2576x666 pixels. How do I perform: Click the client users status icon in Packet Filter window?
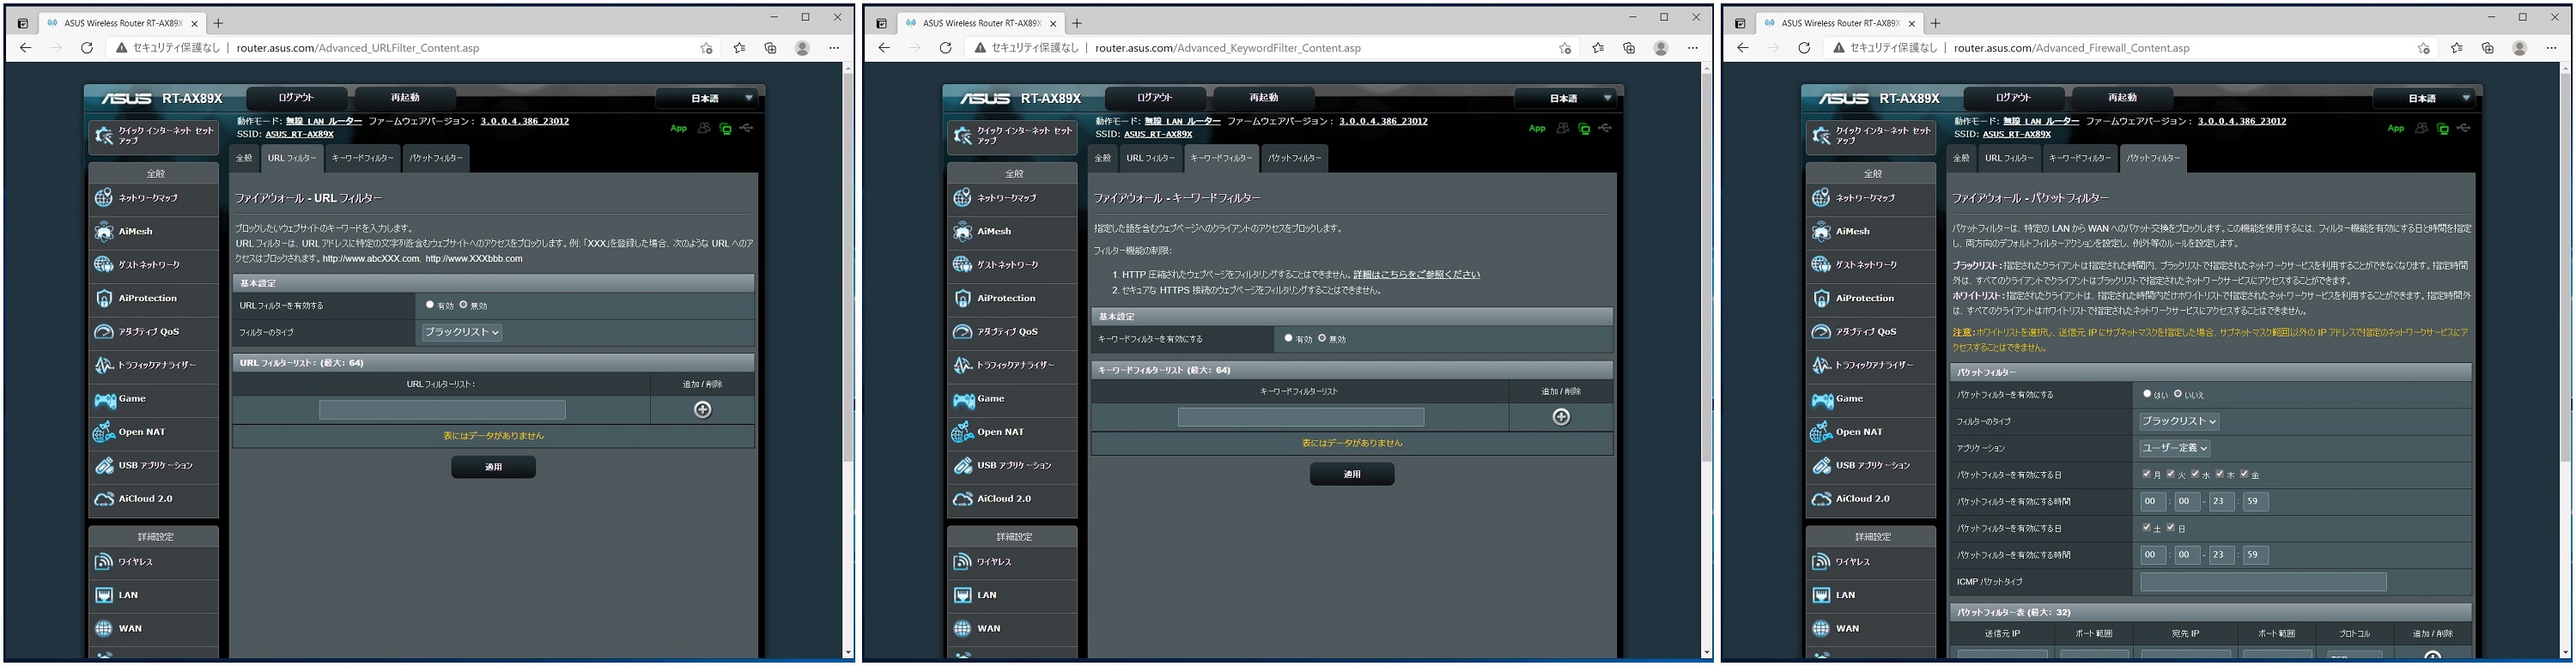click(x=2421, y=128)
